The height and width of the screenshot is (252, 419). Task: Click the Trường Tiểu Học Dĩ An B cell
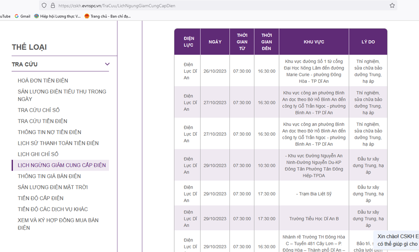pyautogui.click(x=314, y=218)
